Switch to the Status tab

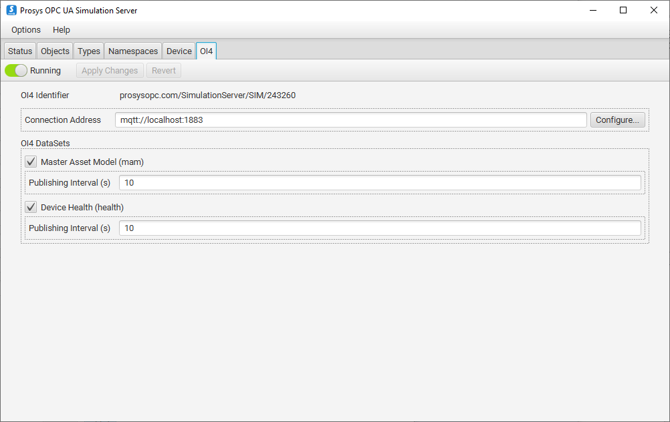pyautogui.click(x=20, y=51)
